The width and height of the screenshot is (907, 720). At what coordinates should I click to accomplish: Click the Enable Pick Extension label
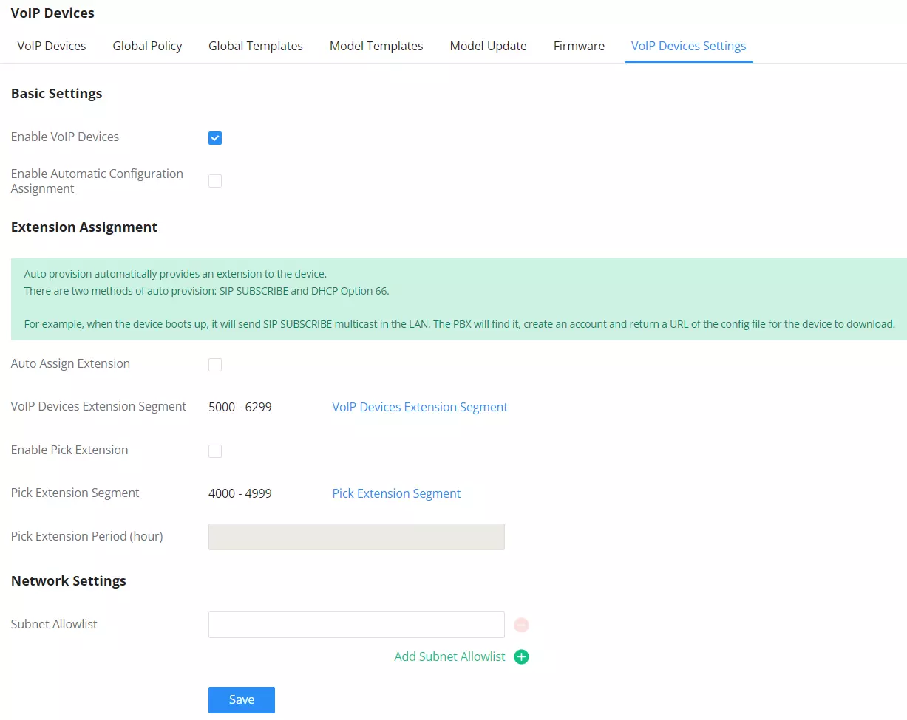pyautogui.click(x=69, y=450)
